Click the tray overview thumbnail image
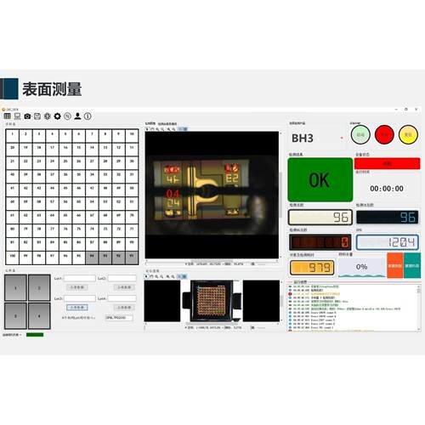Screen dimensions: 425x425 click(212, 301)
